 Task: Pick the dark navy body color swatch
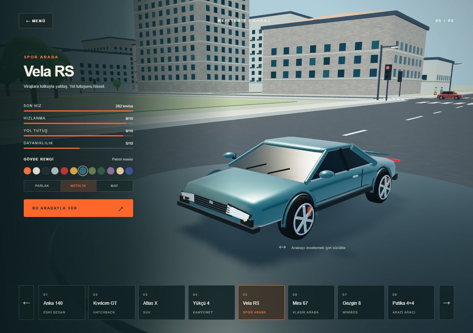(x=46, y=171)
